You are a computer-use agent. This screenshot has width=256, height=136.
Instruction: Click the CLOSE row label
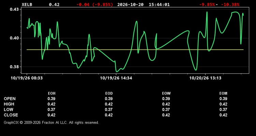11,115
